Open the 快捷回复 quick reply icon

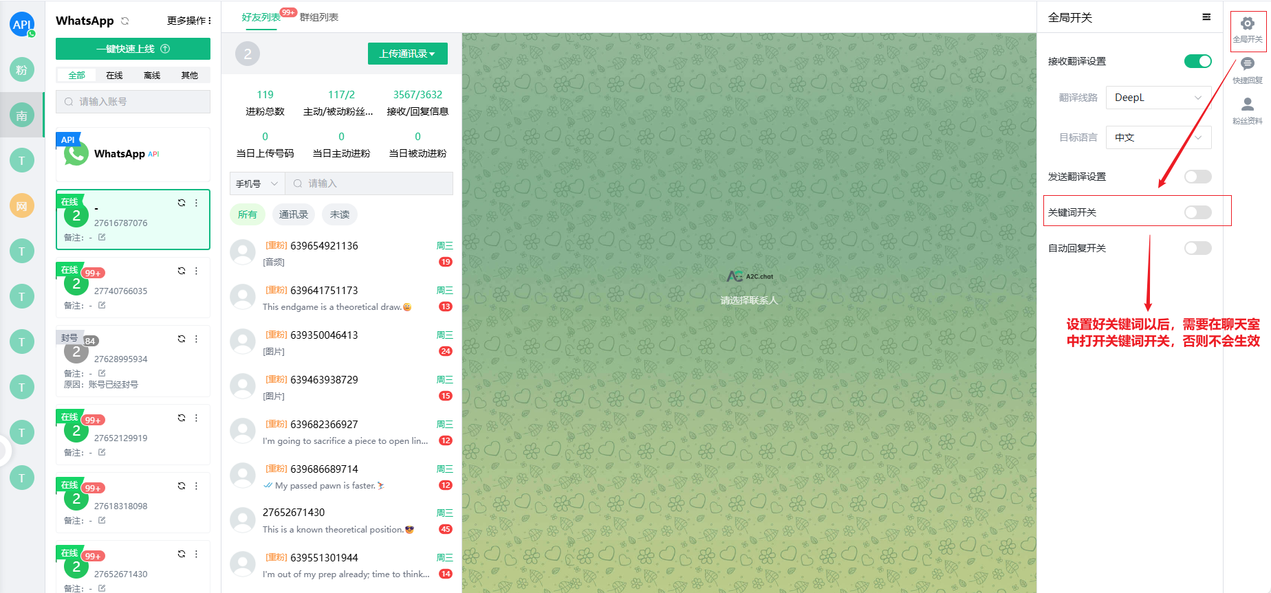(1247, 65)
